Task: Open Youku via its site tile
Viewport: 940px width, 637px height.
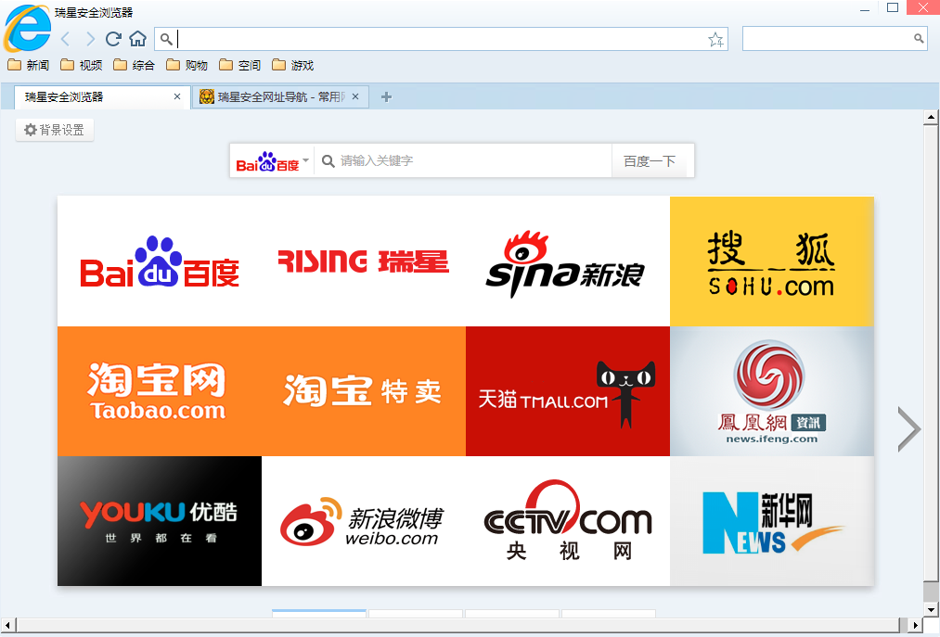Action: tap(159, 520)
